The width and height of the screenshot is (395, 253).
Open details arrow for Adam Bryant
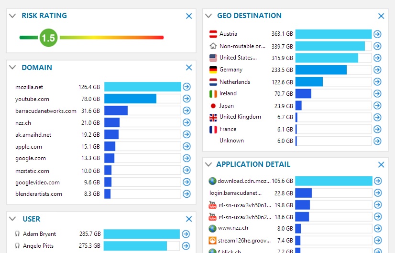186,234
